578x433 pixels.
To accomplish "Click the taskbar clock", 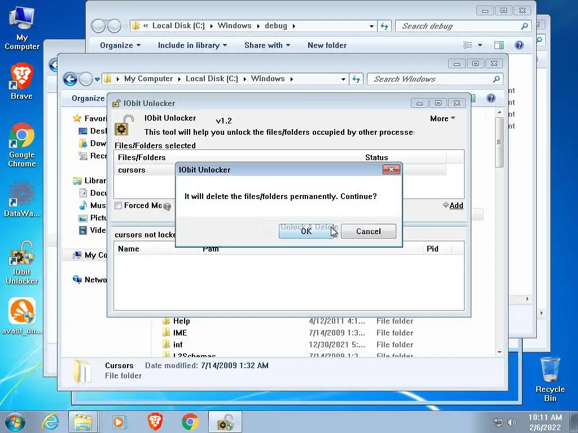I will click(545, 422).
